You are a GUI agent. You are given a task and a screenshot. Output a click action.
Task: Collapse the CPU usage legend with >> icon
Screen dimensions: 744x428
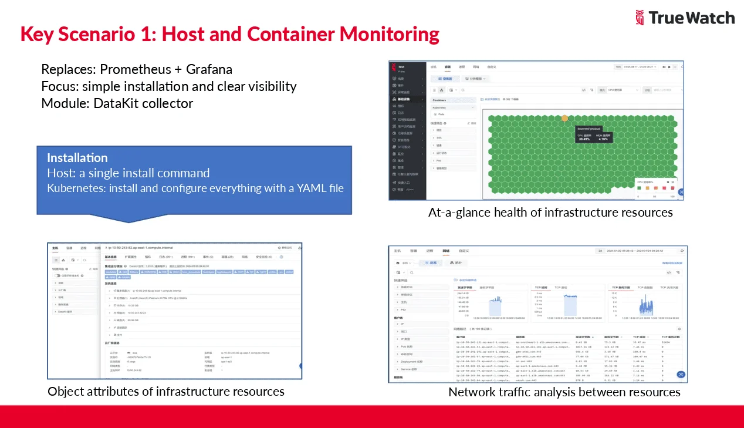(672, 182)
